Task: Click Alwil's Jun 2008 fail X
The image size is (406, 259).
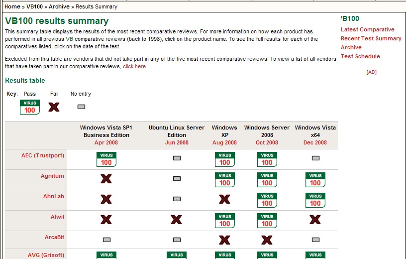Action: tap(176, 220)
